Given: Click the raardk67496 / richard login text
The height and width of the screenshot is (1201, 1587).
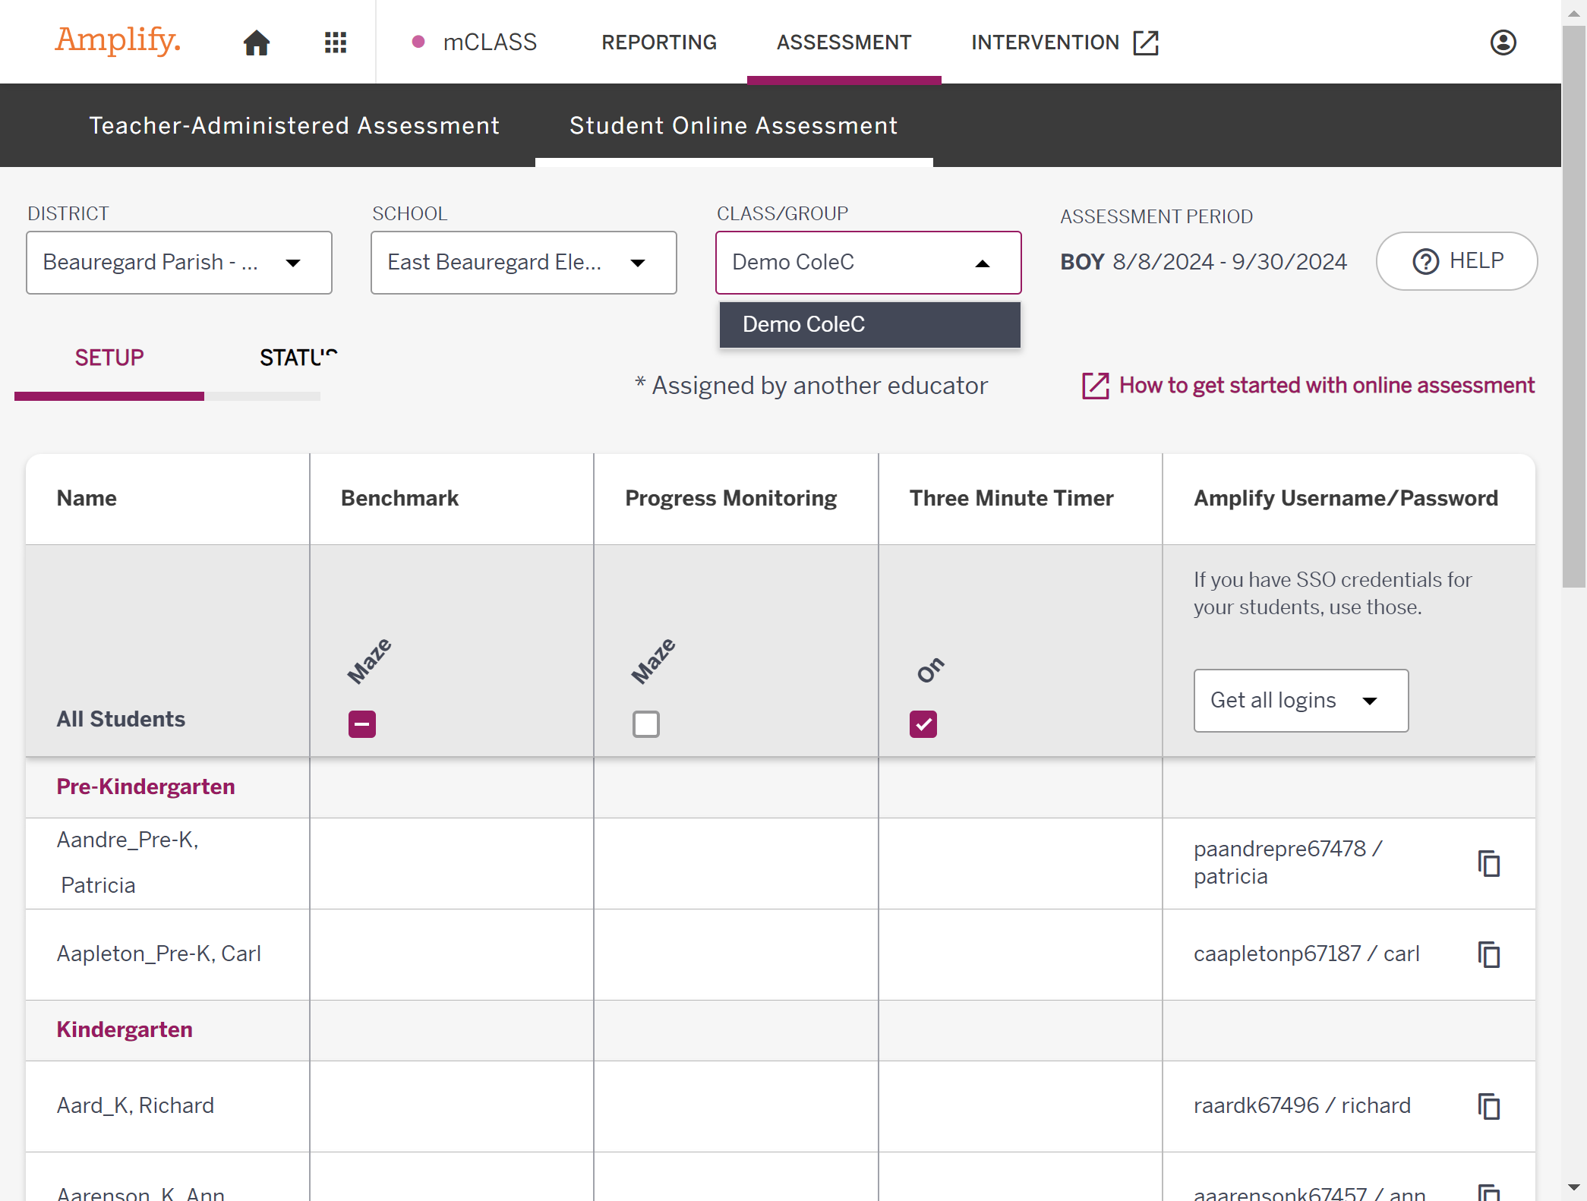Looking at the screenshot, I should click(1301, 1105).
